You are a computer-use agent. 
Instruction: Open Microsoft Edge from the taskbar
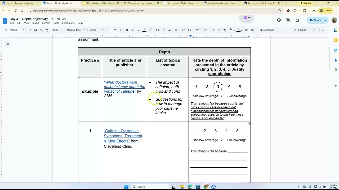tap(190, 187)
